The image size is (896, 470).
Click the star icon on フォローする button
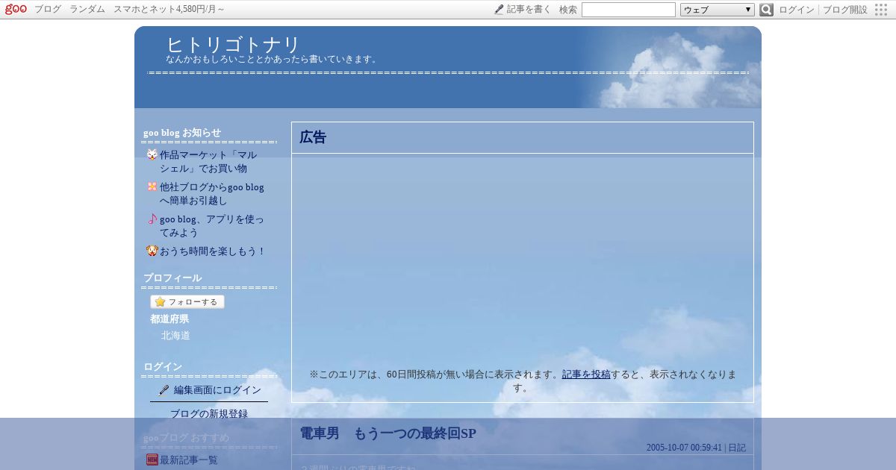point(160,302)
